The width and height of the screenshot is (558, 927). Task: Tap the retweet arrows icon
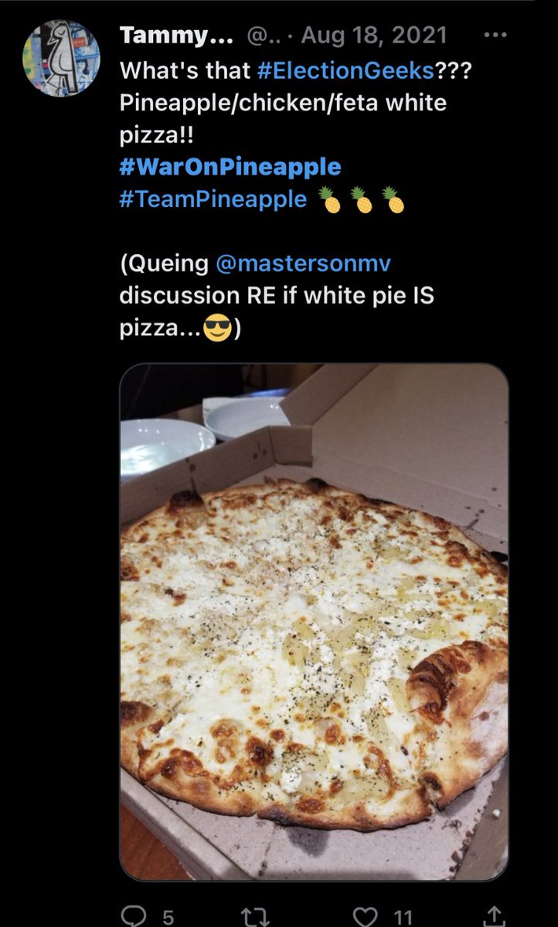coord(253,917)
